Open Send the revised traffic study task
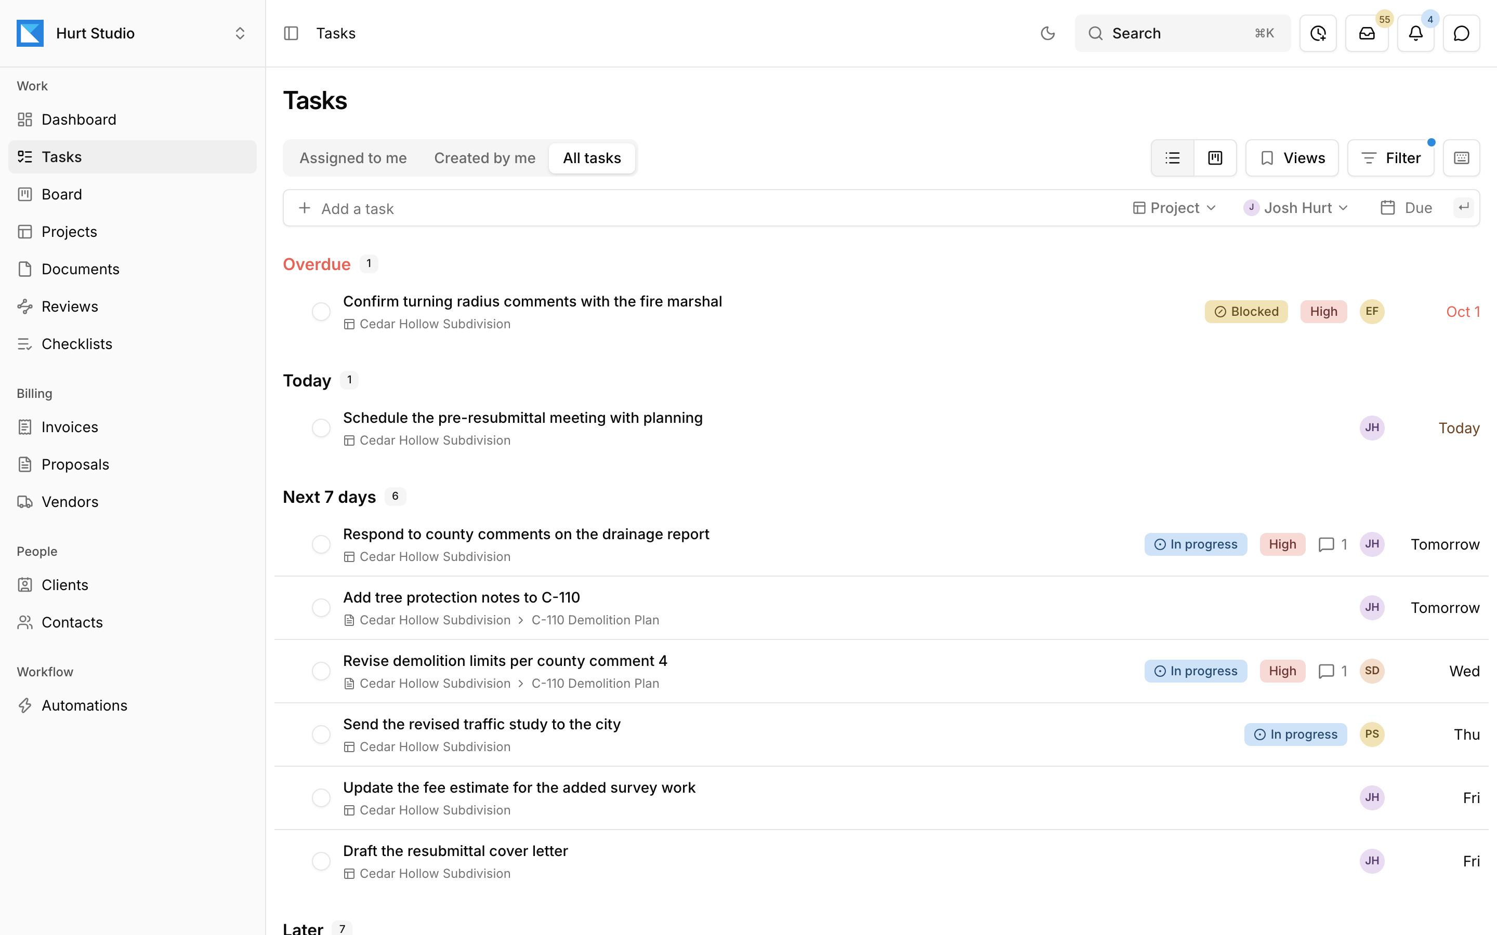This screenshot has height=935, width=1497. tap(481, 724)
